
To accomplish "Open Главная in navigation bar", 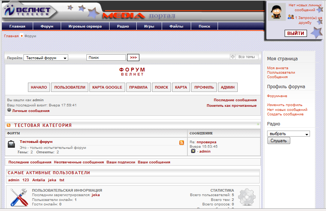I will 17,26.
